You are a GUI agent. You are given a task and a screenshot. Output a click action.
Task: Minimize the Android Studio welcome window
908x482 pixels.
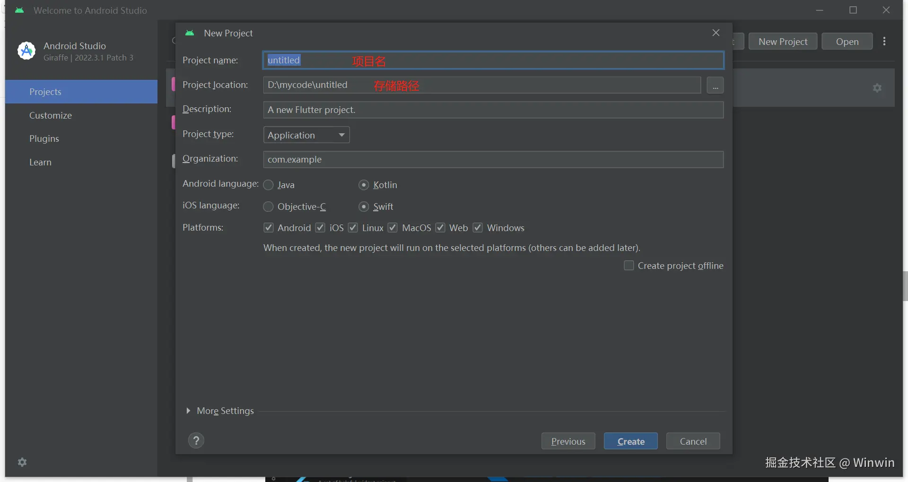click(820, 10)
